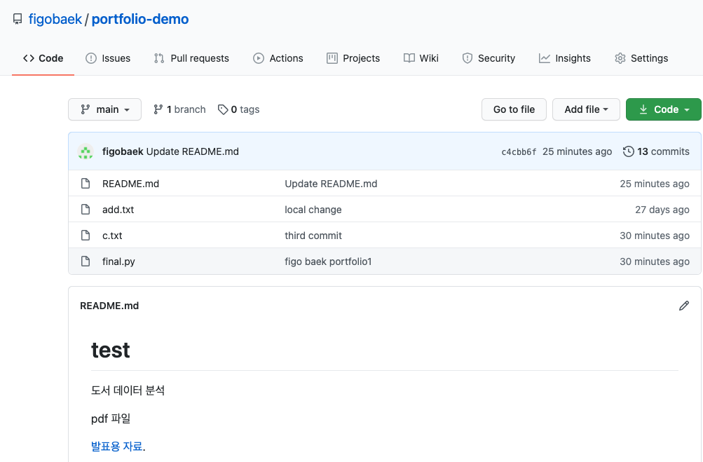Switch to the Code tab
Screen dimensions: 703x462
(x=43, y=58)
